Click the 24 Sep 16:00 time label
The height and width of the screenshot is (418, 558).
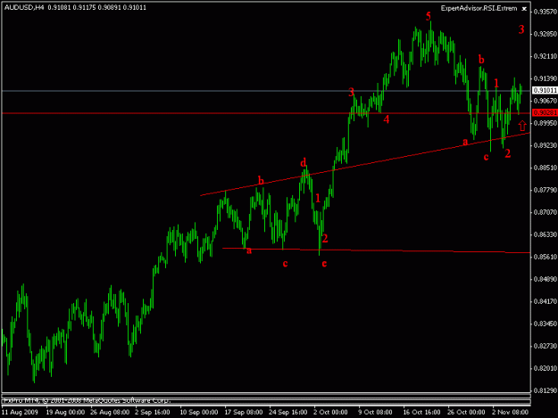tap(287, 413)
